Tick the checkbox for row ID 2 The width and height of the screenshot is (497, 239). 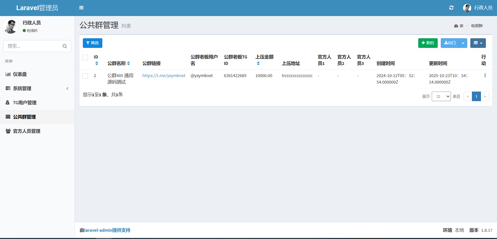point(85,76)
